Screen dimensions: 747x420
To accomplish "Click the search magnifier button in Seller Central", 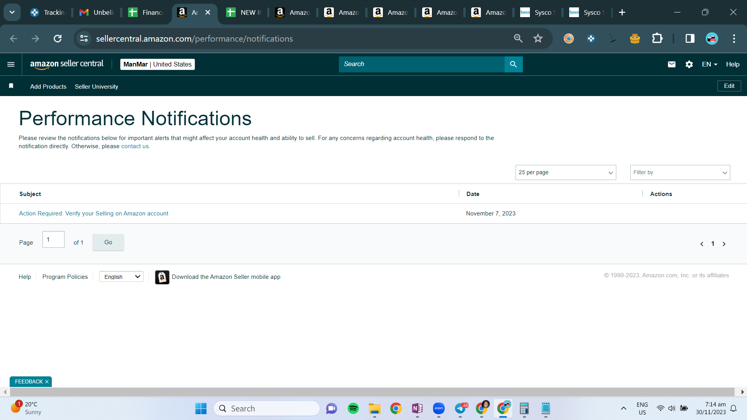I will (514, 64).
